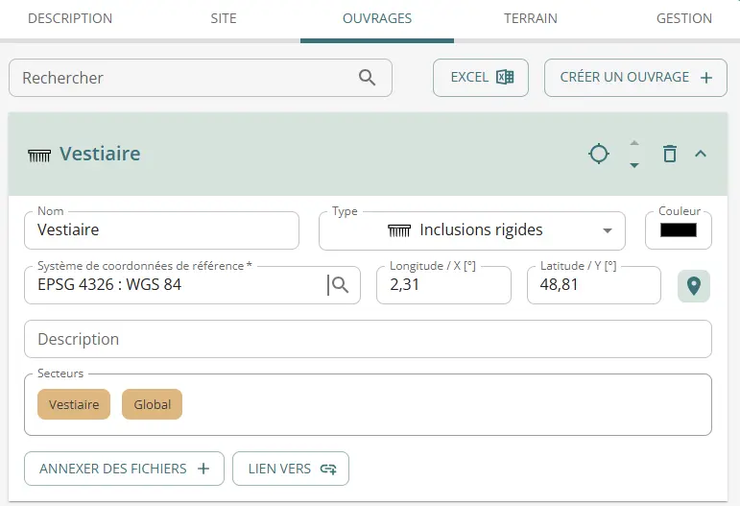The image size is (740, 506).
Task: Open the coordinate system search icon
Action: coord(340,284)
